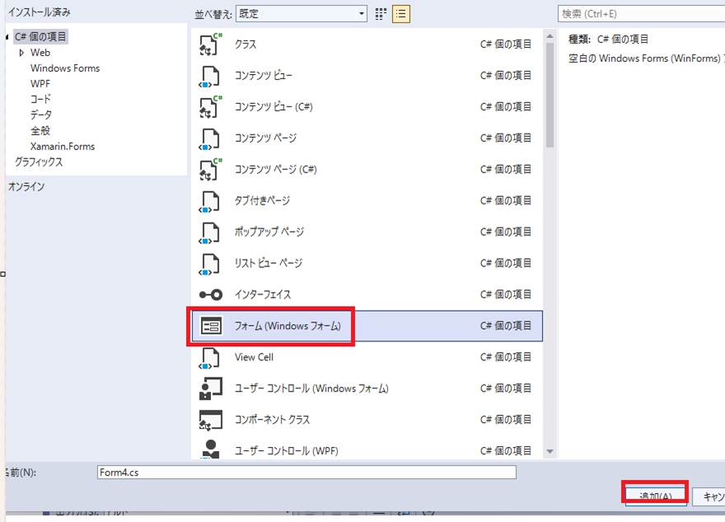Click the 名前 input field with Form4.cs
725x522 pixels.
306,473
